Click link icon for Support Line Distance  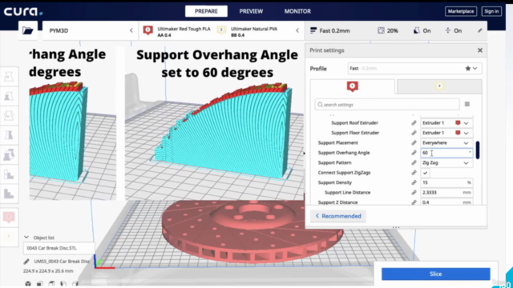tap(414, 193)
